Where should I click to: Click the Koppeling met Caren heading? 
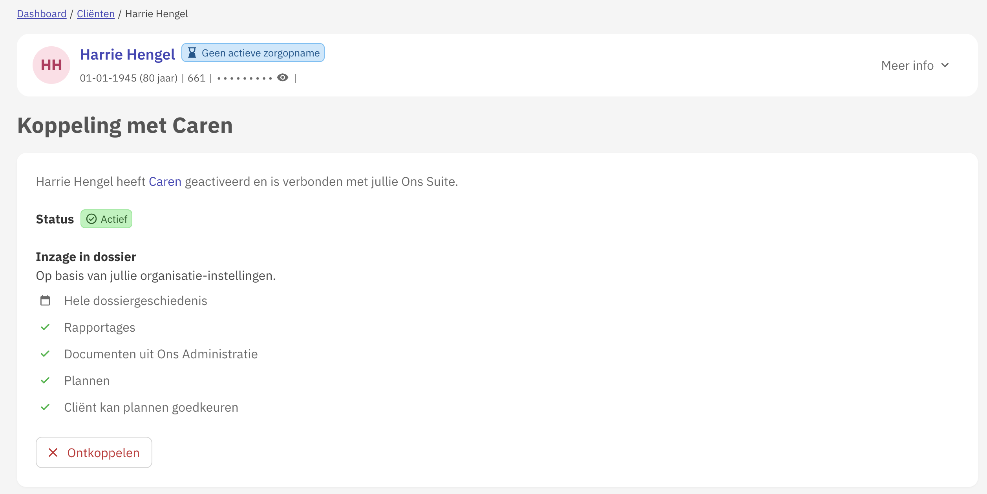tap(125, 125)
